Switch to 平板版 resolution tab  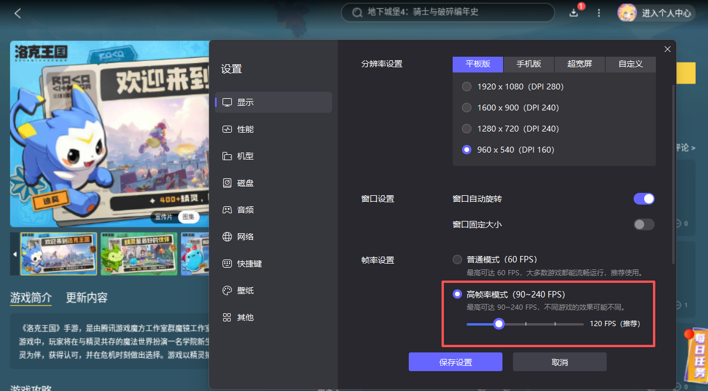click(478, 64)
